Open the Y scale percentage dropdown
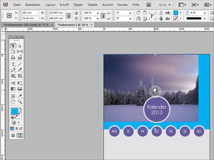 click(98, 19)
